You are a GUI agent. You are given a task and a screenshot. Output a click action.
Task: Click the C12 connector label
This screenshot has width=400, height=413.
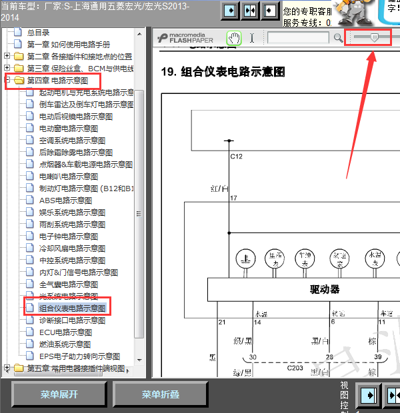(x=236, y=157)
